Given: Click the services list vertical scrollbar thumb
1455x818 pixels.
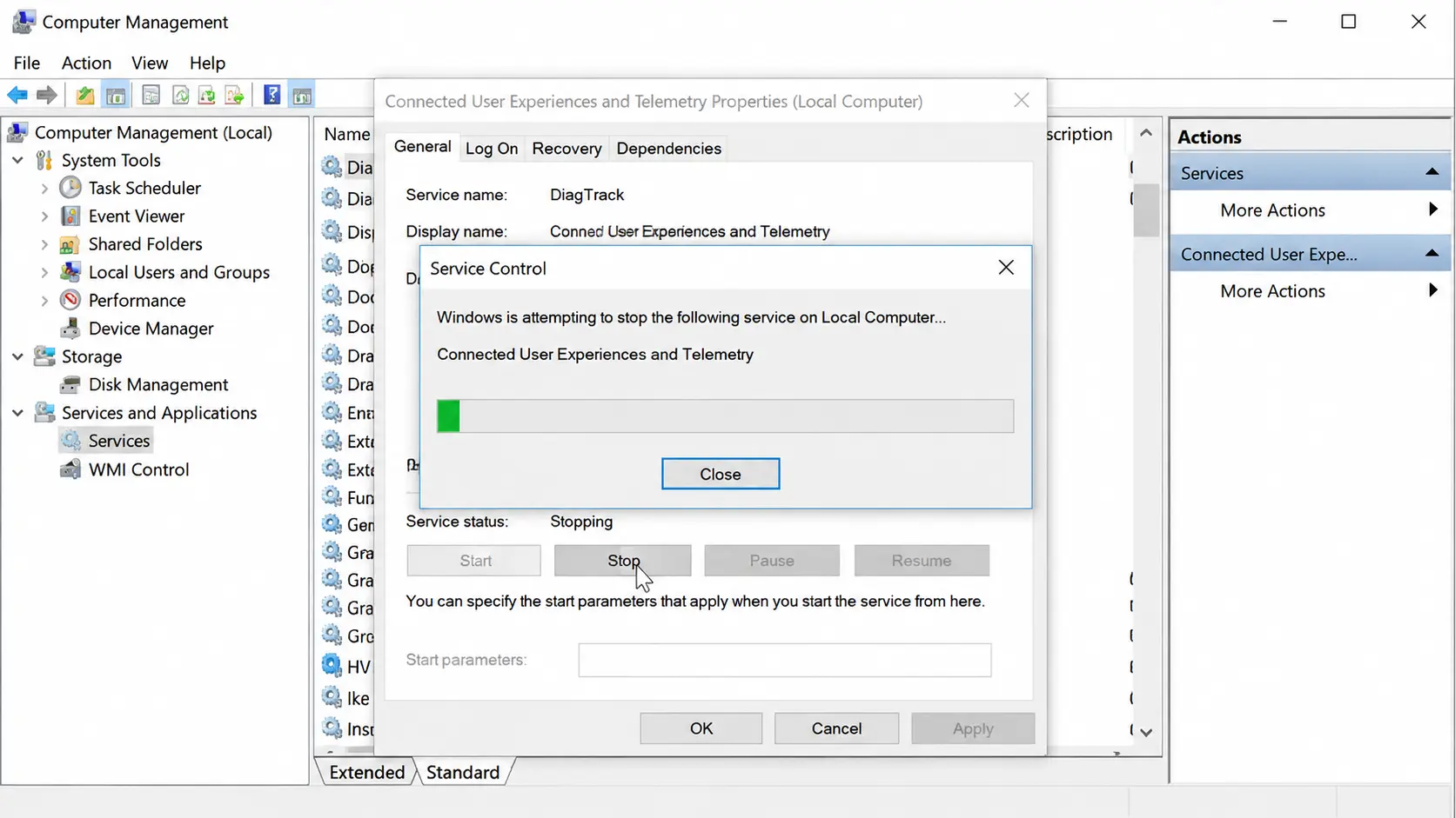Looking at the screenshot, I should (1146, 209).
